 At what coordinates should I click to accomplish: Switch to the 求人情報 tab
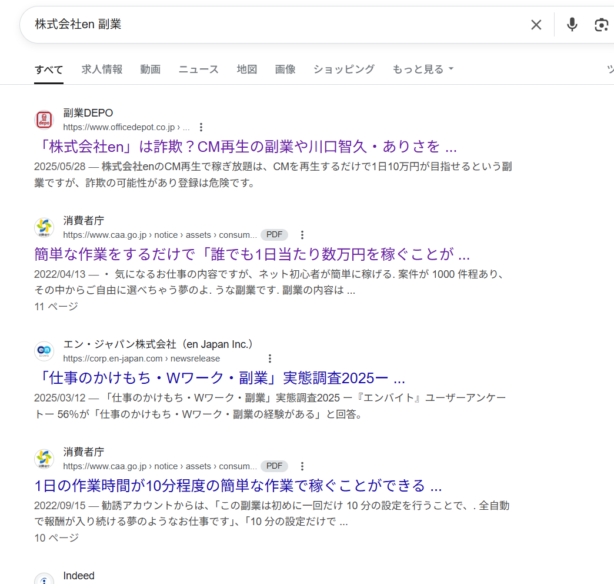pos(102,69)
